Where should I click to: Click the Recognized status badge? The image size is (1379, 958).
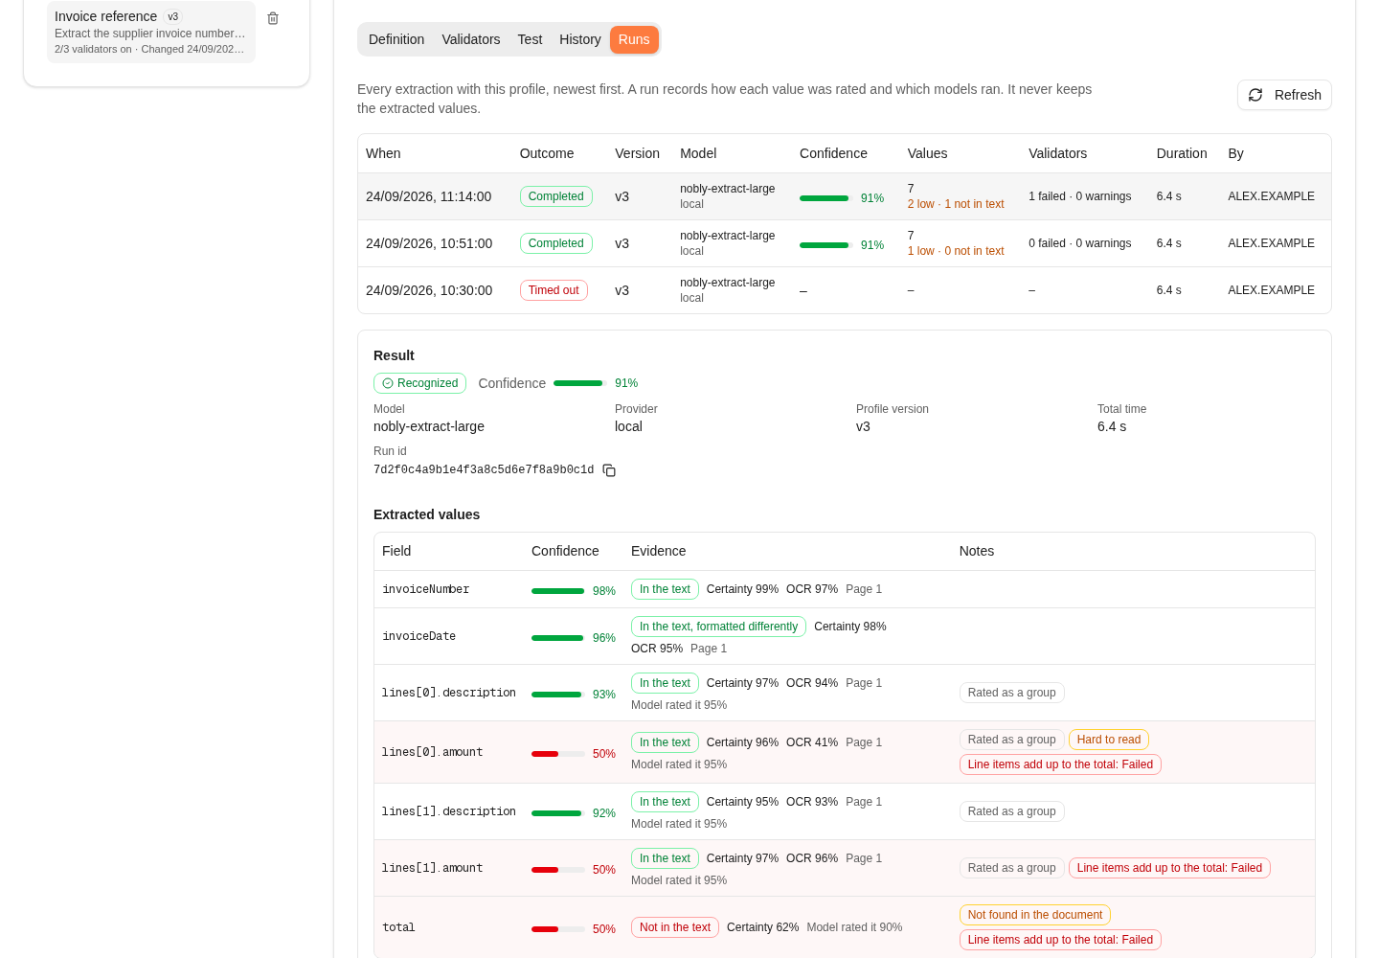419,383
